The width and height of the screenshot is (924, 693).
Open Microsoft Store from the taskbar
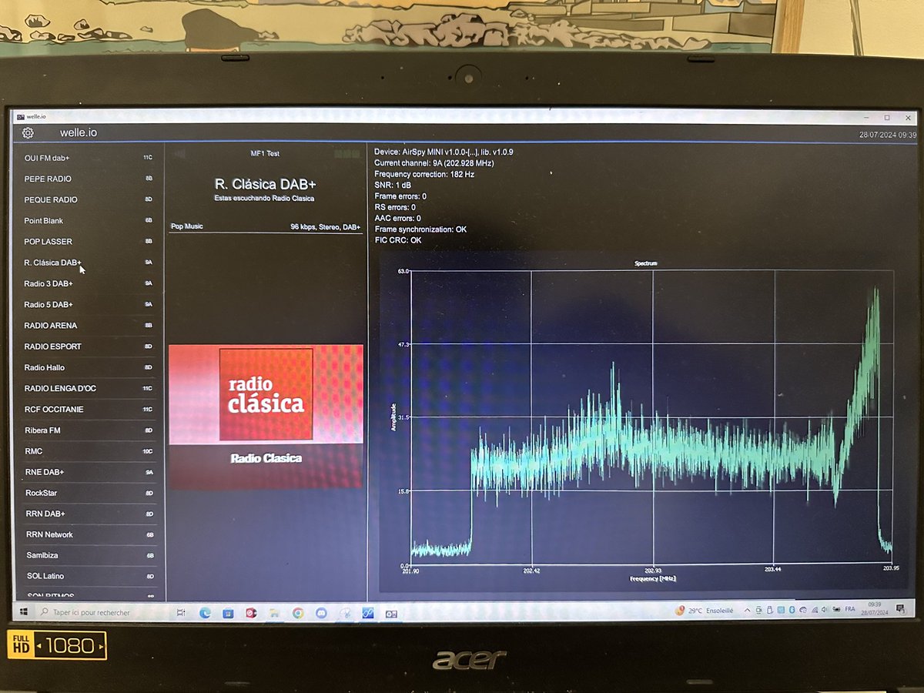click(x=228, y=613)
